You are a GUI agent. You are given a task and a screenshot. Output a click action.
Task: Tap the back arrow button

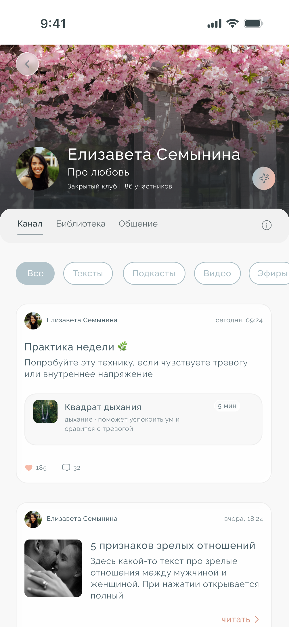point(27,64)
